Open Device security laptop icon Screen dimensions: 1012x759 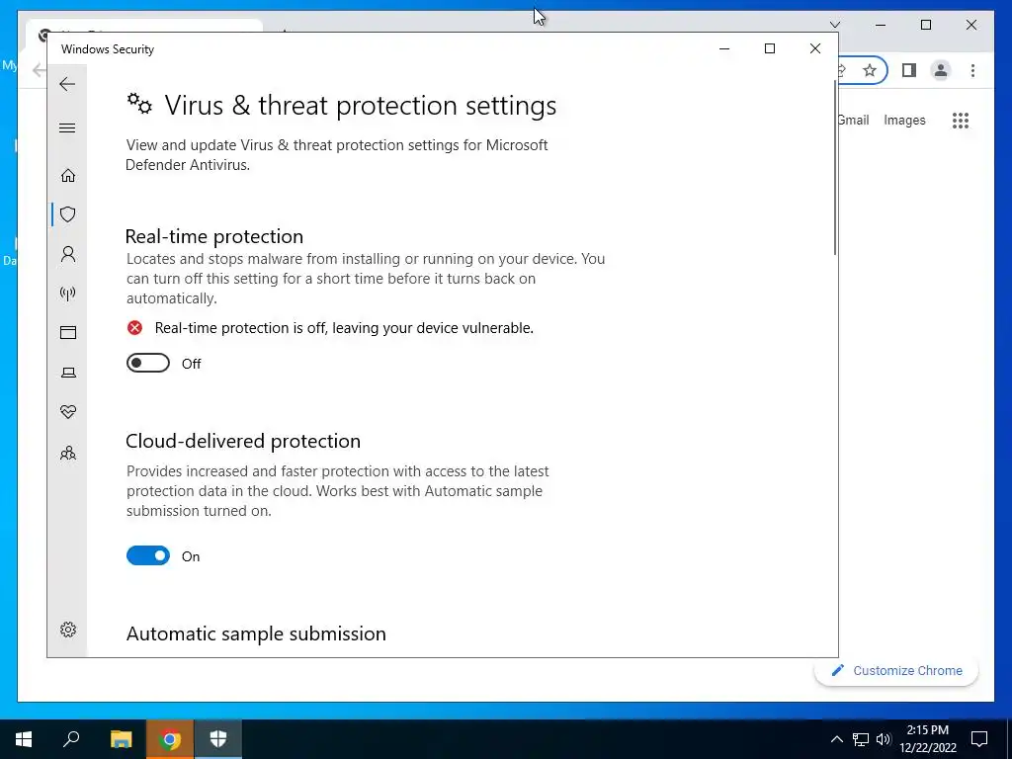click(x=68, y=373)
